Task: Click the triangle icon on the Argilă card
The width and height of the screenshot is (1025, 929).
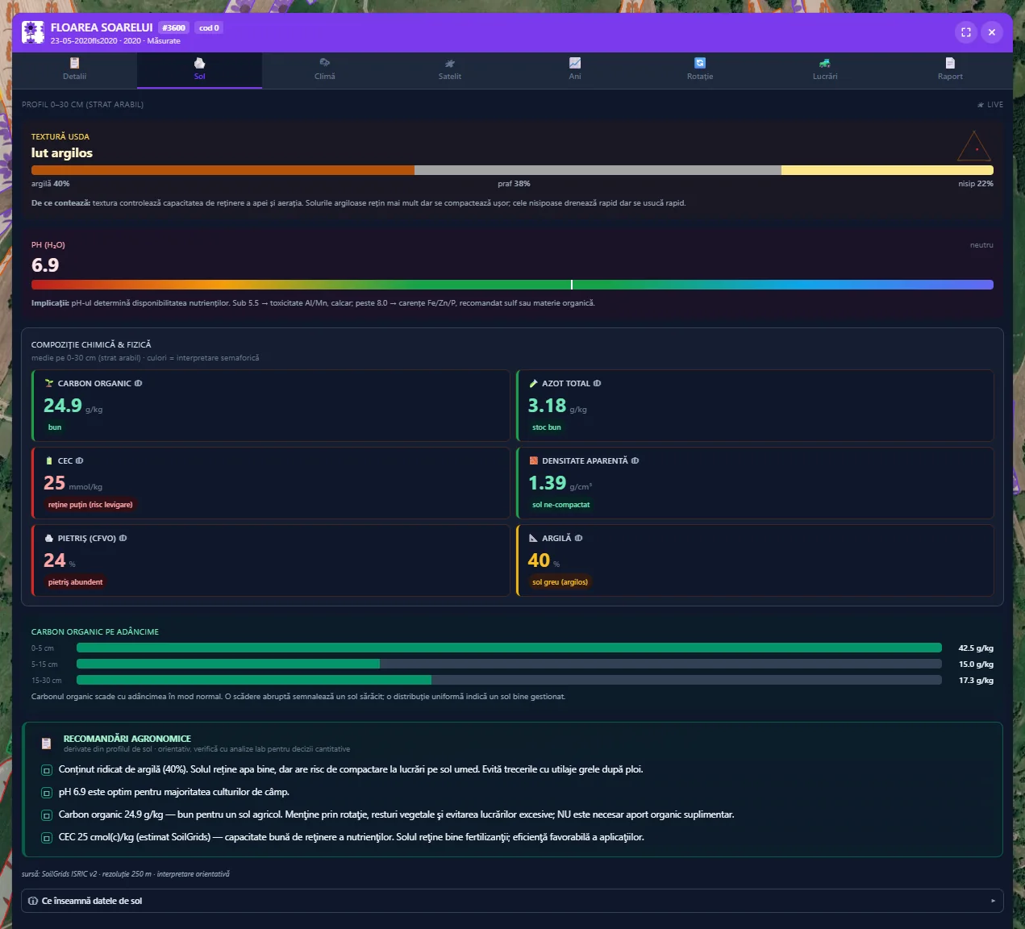Action: pos(533,539)
